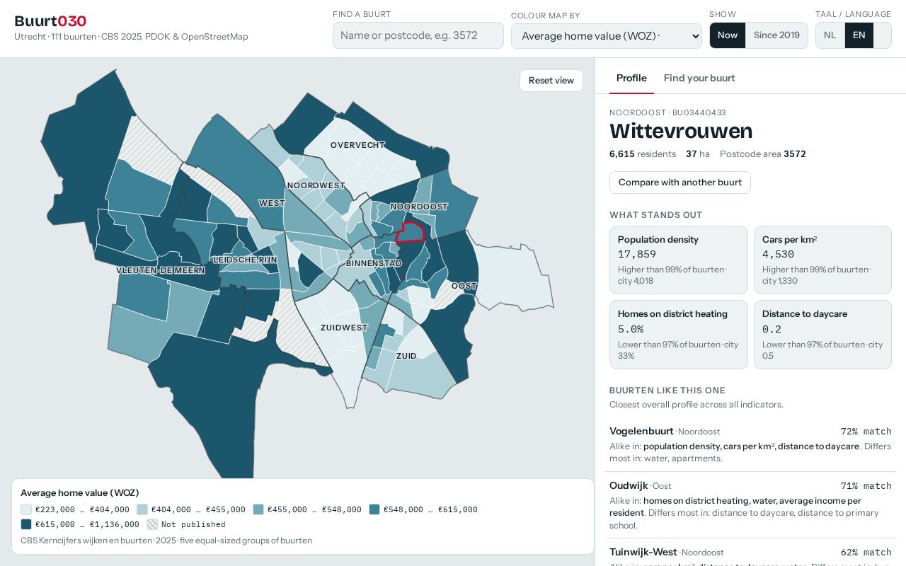
Task: Click the Postcode area 3572 text
Action: (763, 154)
